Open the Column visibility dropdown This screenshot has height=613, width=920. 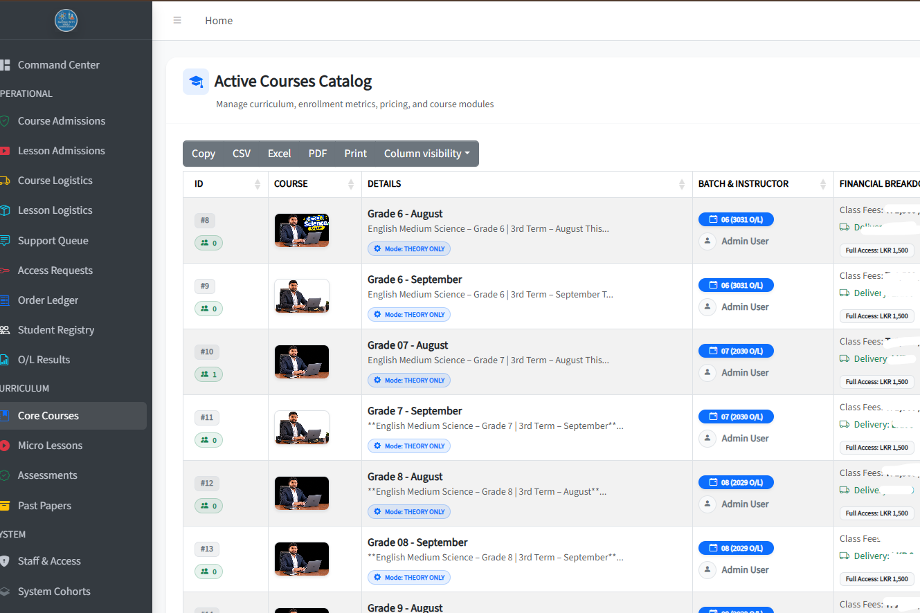click(x=427, y=154)
